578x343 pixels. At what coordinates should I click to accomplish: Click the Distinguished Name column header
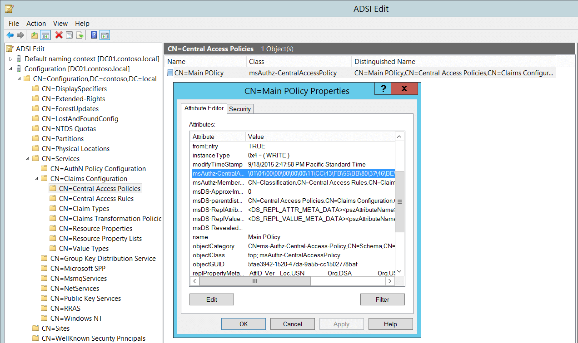(x=384, y=62)
